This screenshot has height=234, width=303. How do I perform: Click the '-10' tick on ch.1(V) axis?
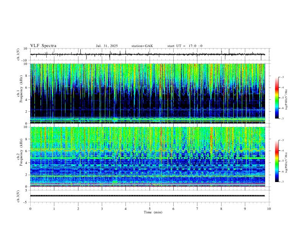tap(25, 60)
